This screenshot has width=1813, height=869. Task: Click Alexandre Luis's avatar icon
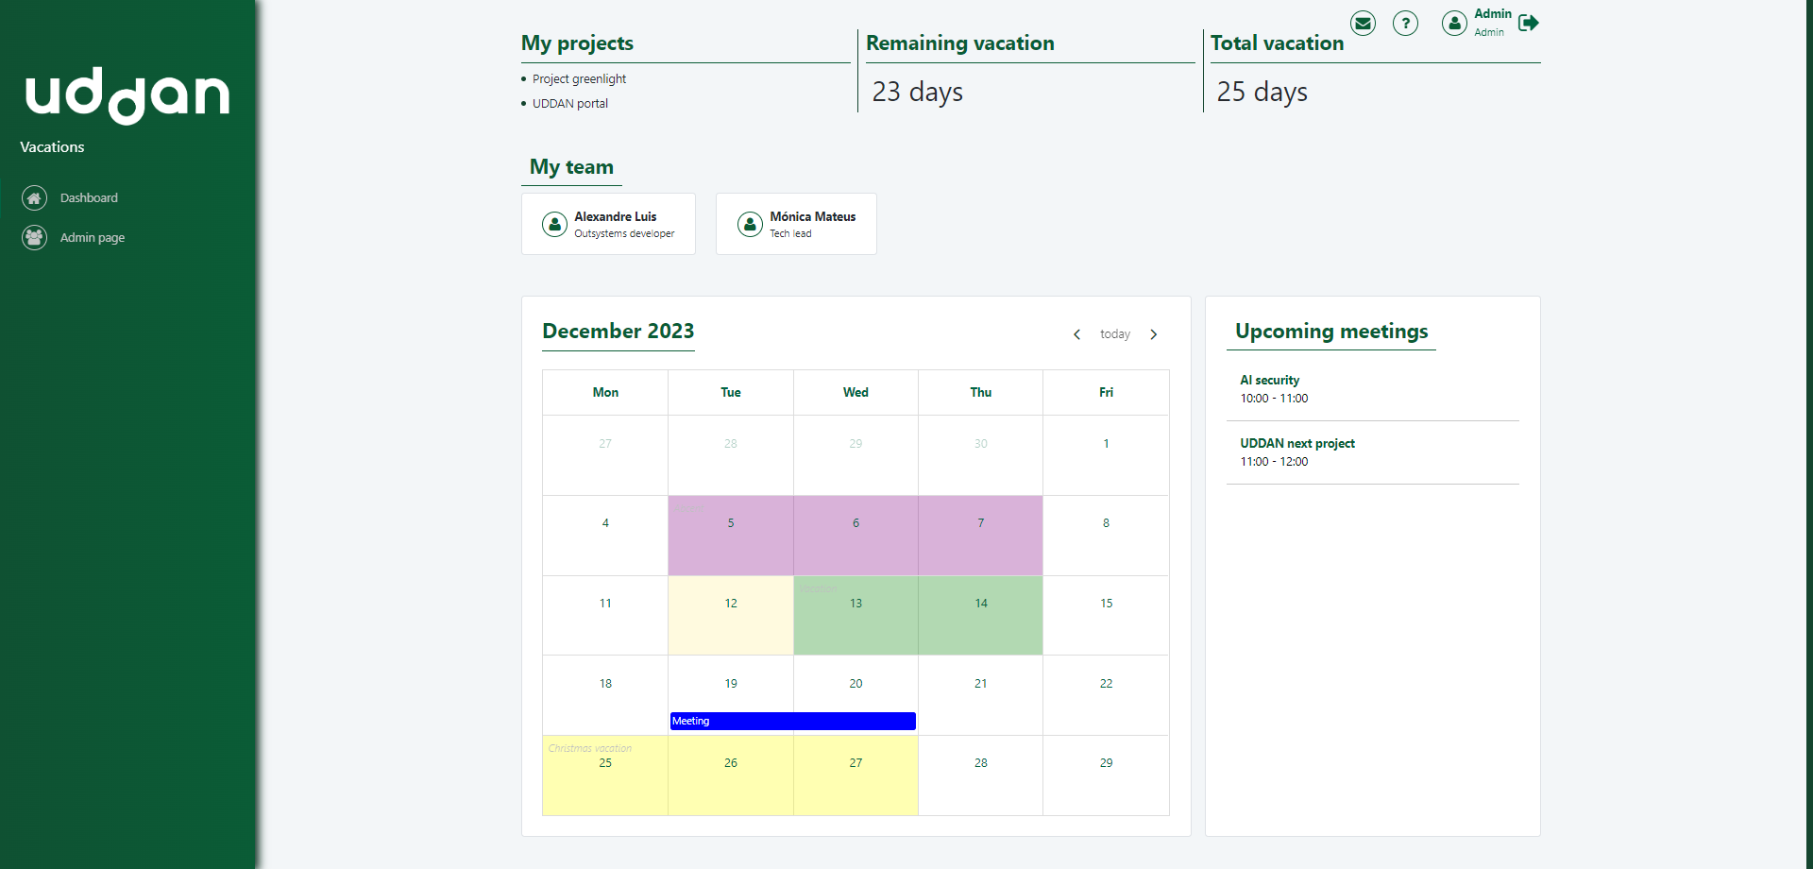coord(554,224)
